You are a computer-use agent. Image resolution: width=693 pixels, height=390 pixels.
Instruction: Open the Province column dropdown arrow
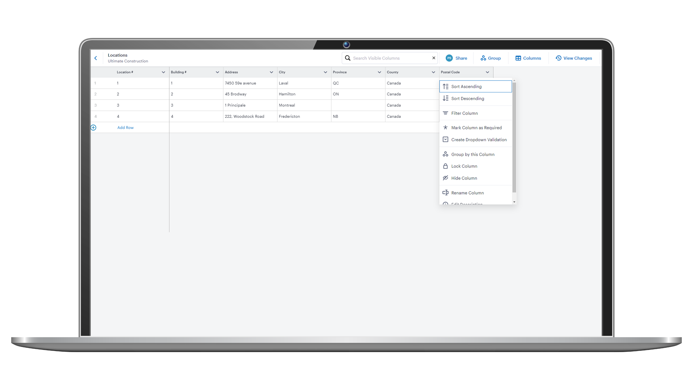coord(379,72)
